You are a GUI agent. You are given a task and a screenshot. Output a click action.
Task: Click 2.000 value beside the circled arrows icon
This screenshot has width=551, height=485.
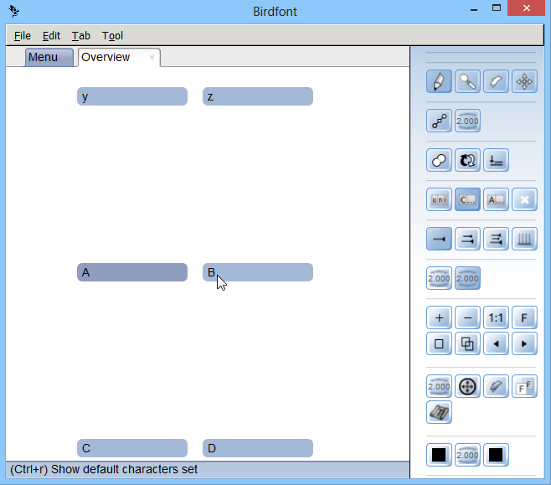tap(439, 386)
